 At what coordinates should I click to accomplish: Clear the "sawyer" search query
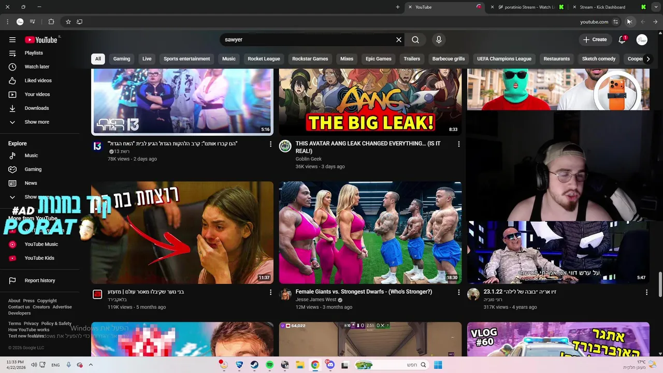[x=399, y=40]
